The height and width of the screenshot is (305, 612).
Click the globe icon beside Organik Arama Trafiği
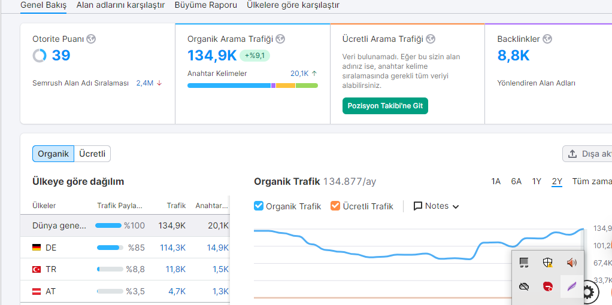tap(280, 39)
